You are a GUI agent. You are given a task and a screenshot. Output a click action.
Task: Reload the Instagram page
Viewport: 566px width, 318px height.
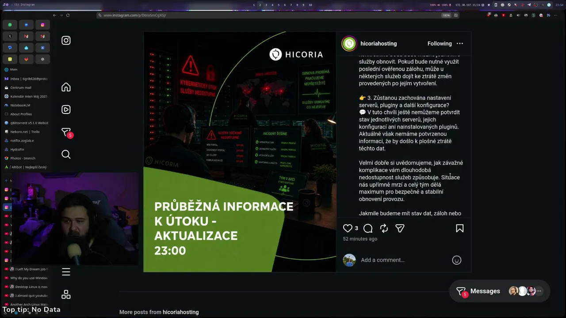coord(68,15)
